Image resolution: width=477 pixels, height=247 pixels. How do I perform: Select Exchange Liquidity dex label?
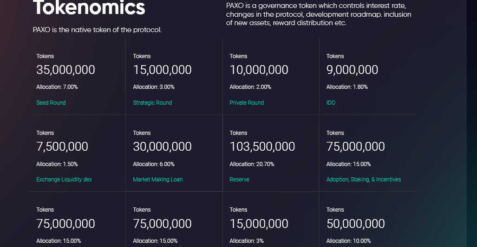click(64, 180)
